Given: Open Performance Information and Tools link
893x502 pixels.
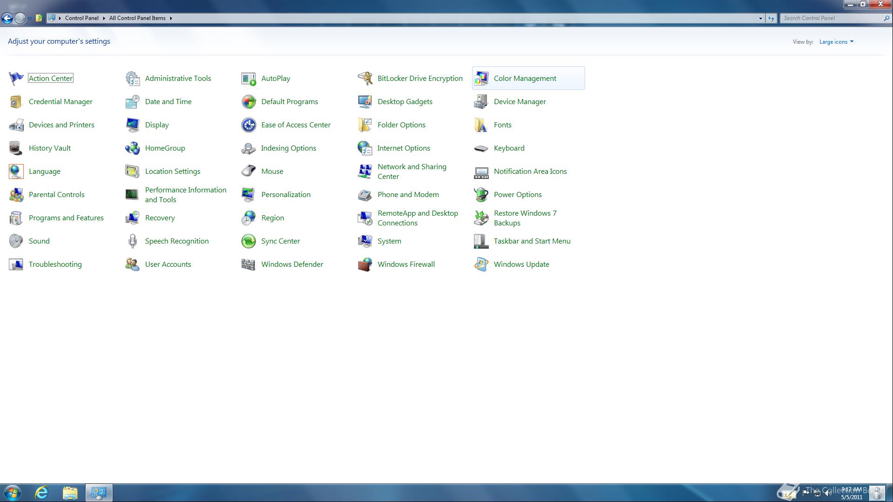Looking at the screenshot, I should pos(186,195).
